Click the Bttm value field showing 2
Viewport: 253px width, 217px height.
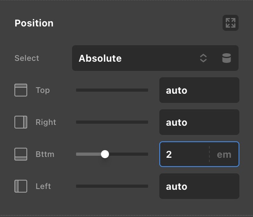(184, 154)
